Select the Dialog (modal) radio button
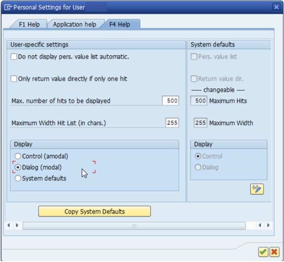This screenshot has height=262, width=284. (x=18, y=167)
